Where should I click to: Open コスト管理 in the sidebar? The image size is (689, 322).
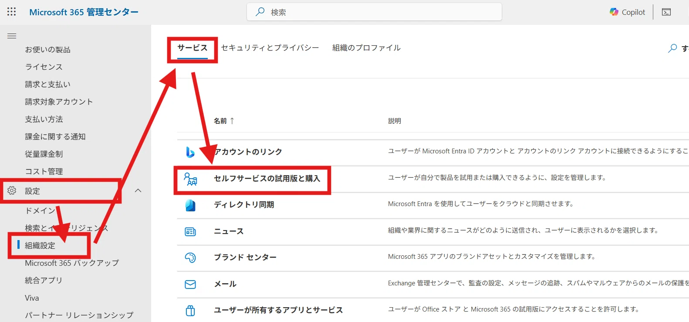pyautogui.click(x=44, y=172)
